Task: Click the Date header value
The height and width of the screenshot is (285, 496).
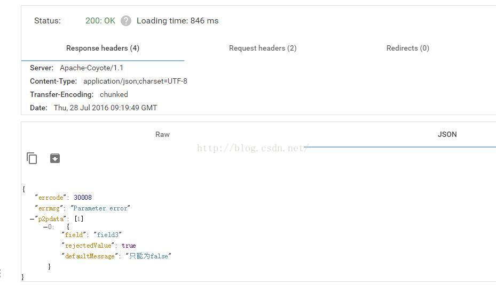Action: point(105,108)
